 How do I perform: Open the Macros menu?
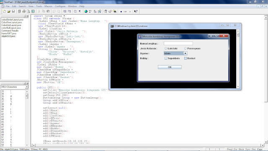coord(49,6)
